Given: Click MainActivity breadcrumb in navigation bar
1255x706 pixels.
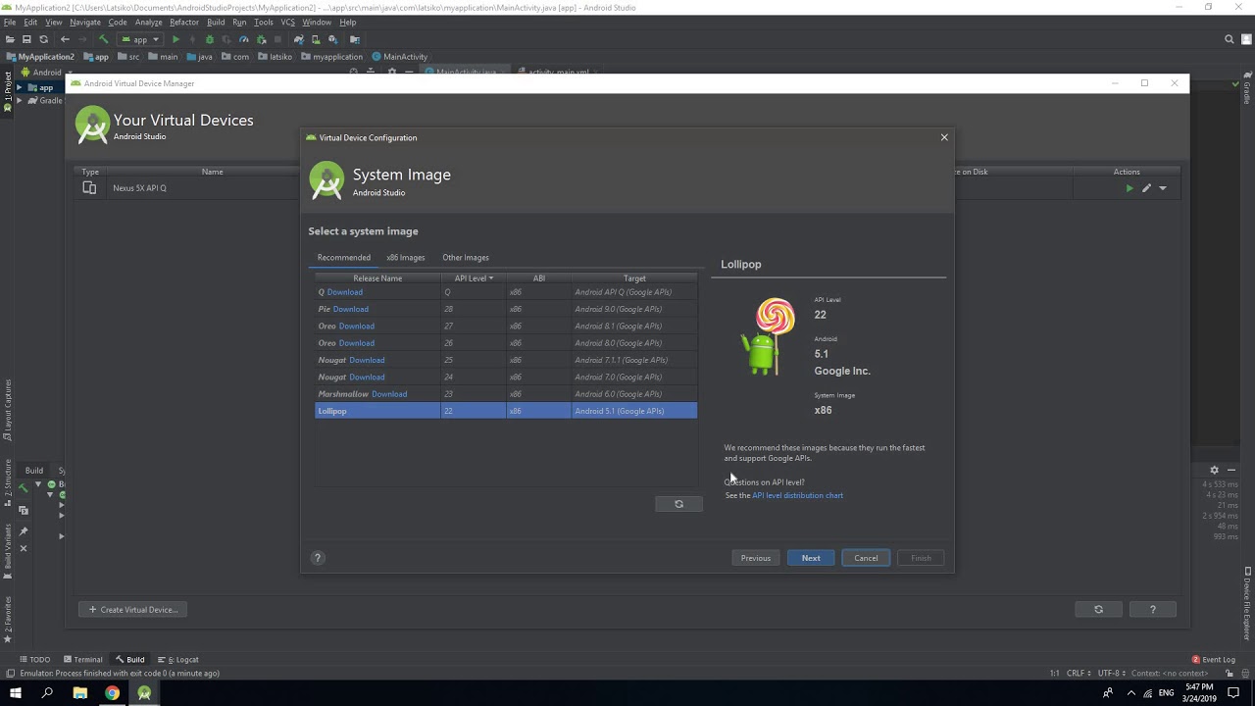Looking at the screenshot, I should 399,57.
